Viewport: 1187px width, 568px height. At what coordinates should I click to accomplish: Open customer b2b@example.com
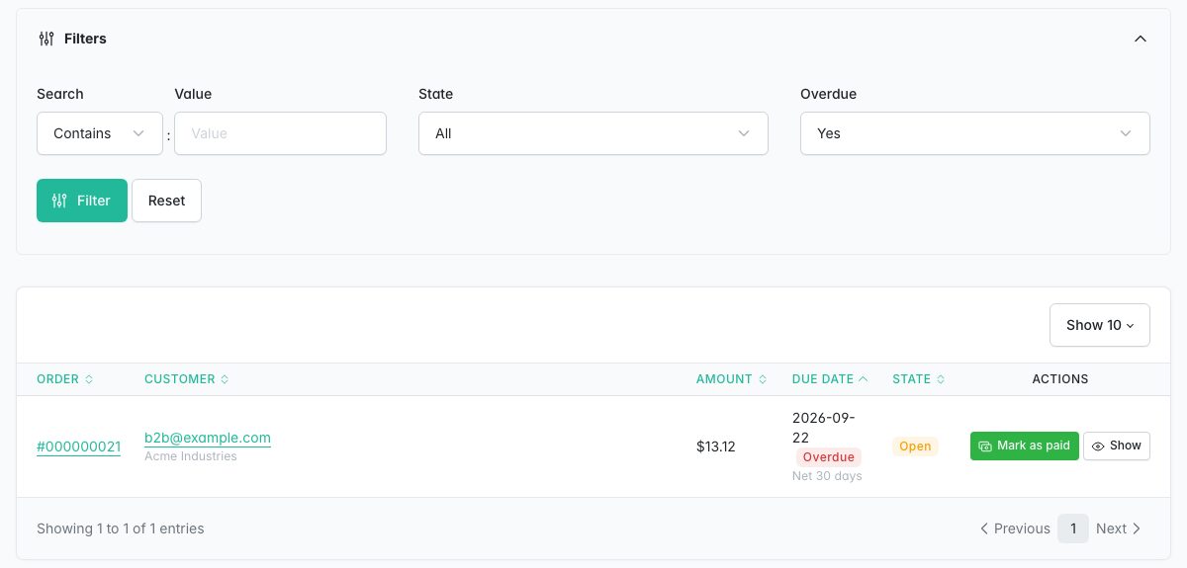208,438
